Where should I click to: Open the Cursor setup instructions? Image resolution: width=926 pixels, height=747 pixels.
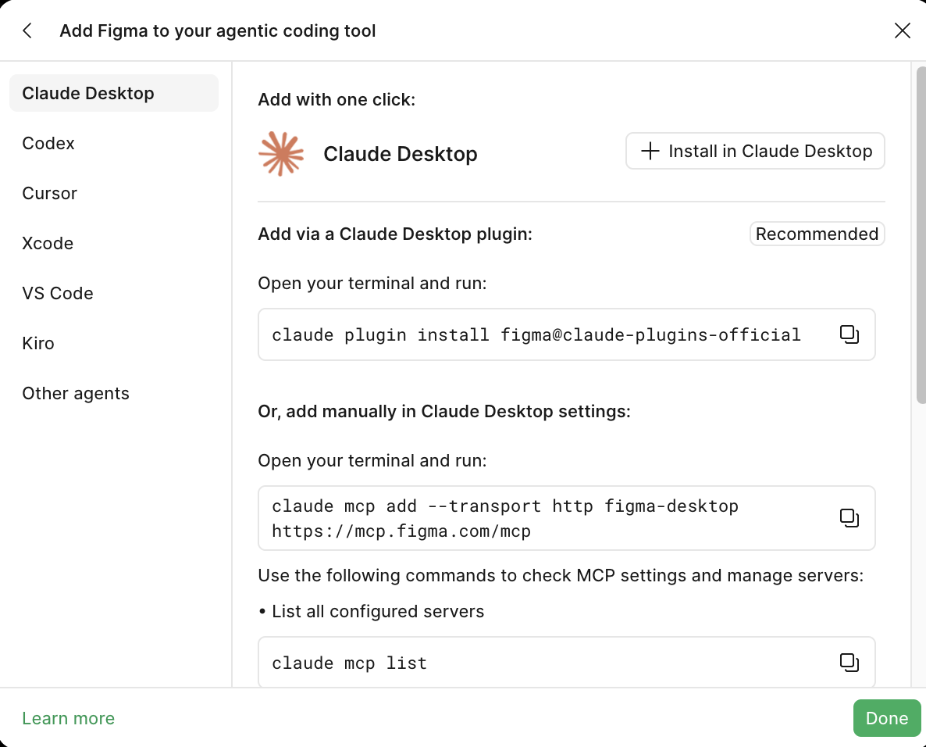50,193
